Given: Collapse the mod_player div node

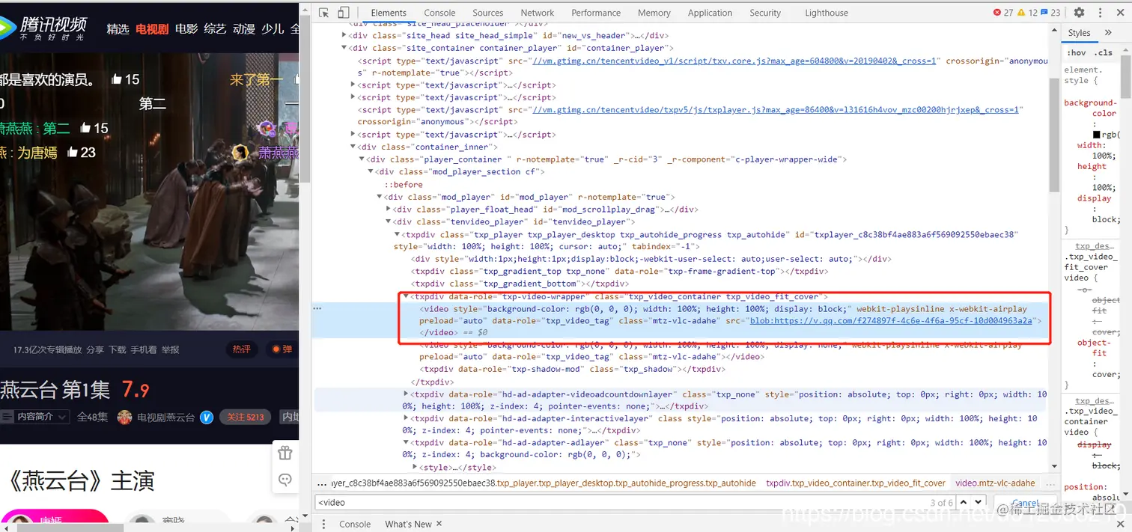Looking at the screenshot, I should coord(380,198).
